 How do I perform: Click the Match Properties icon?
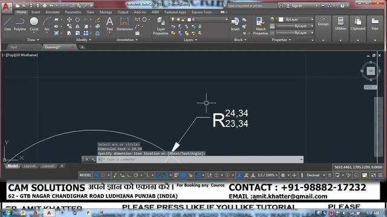pyautogui.click(x=261, y=26)
